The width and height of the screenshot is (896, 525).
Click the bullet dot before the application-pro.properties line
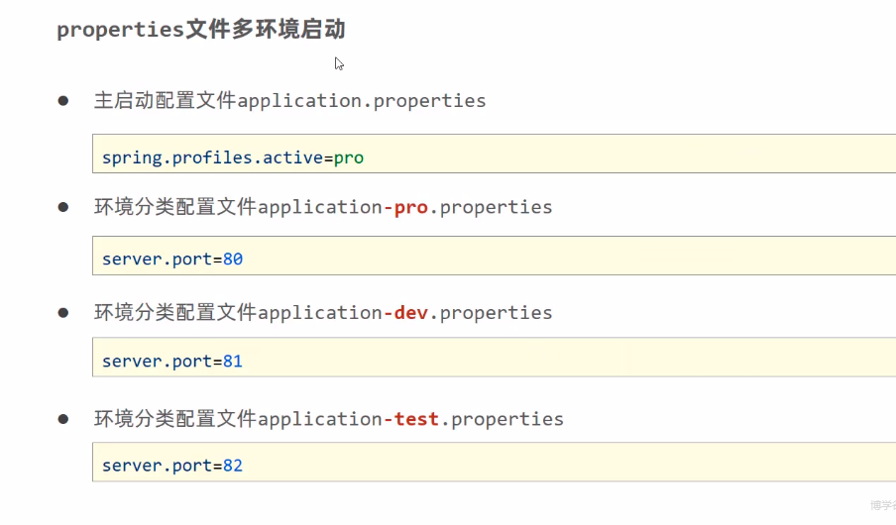click(63, 206)
